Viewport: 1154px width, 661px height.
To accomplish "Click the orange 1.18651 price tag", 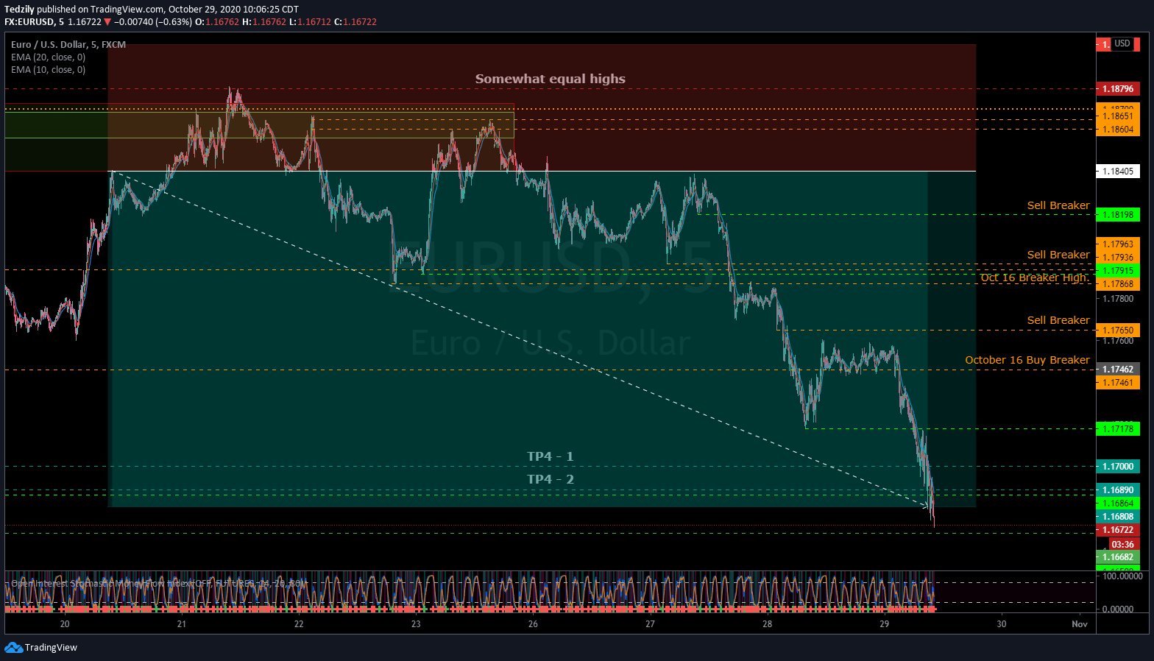I will click(1117, 116).
